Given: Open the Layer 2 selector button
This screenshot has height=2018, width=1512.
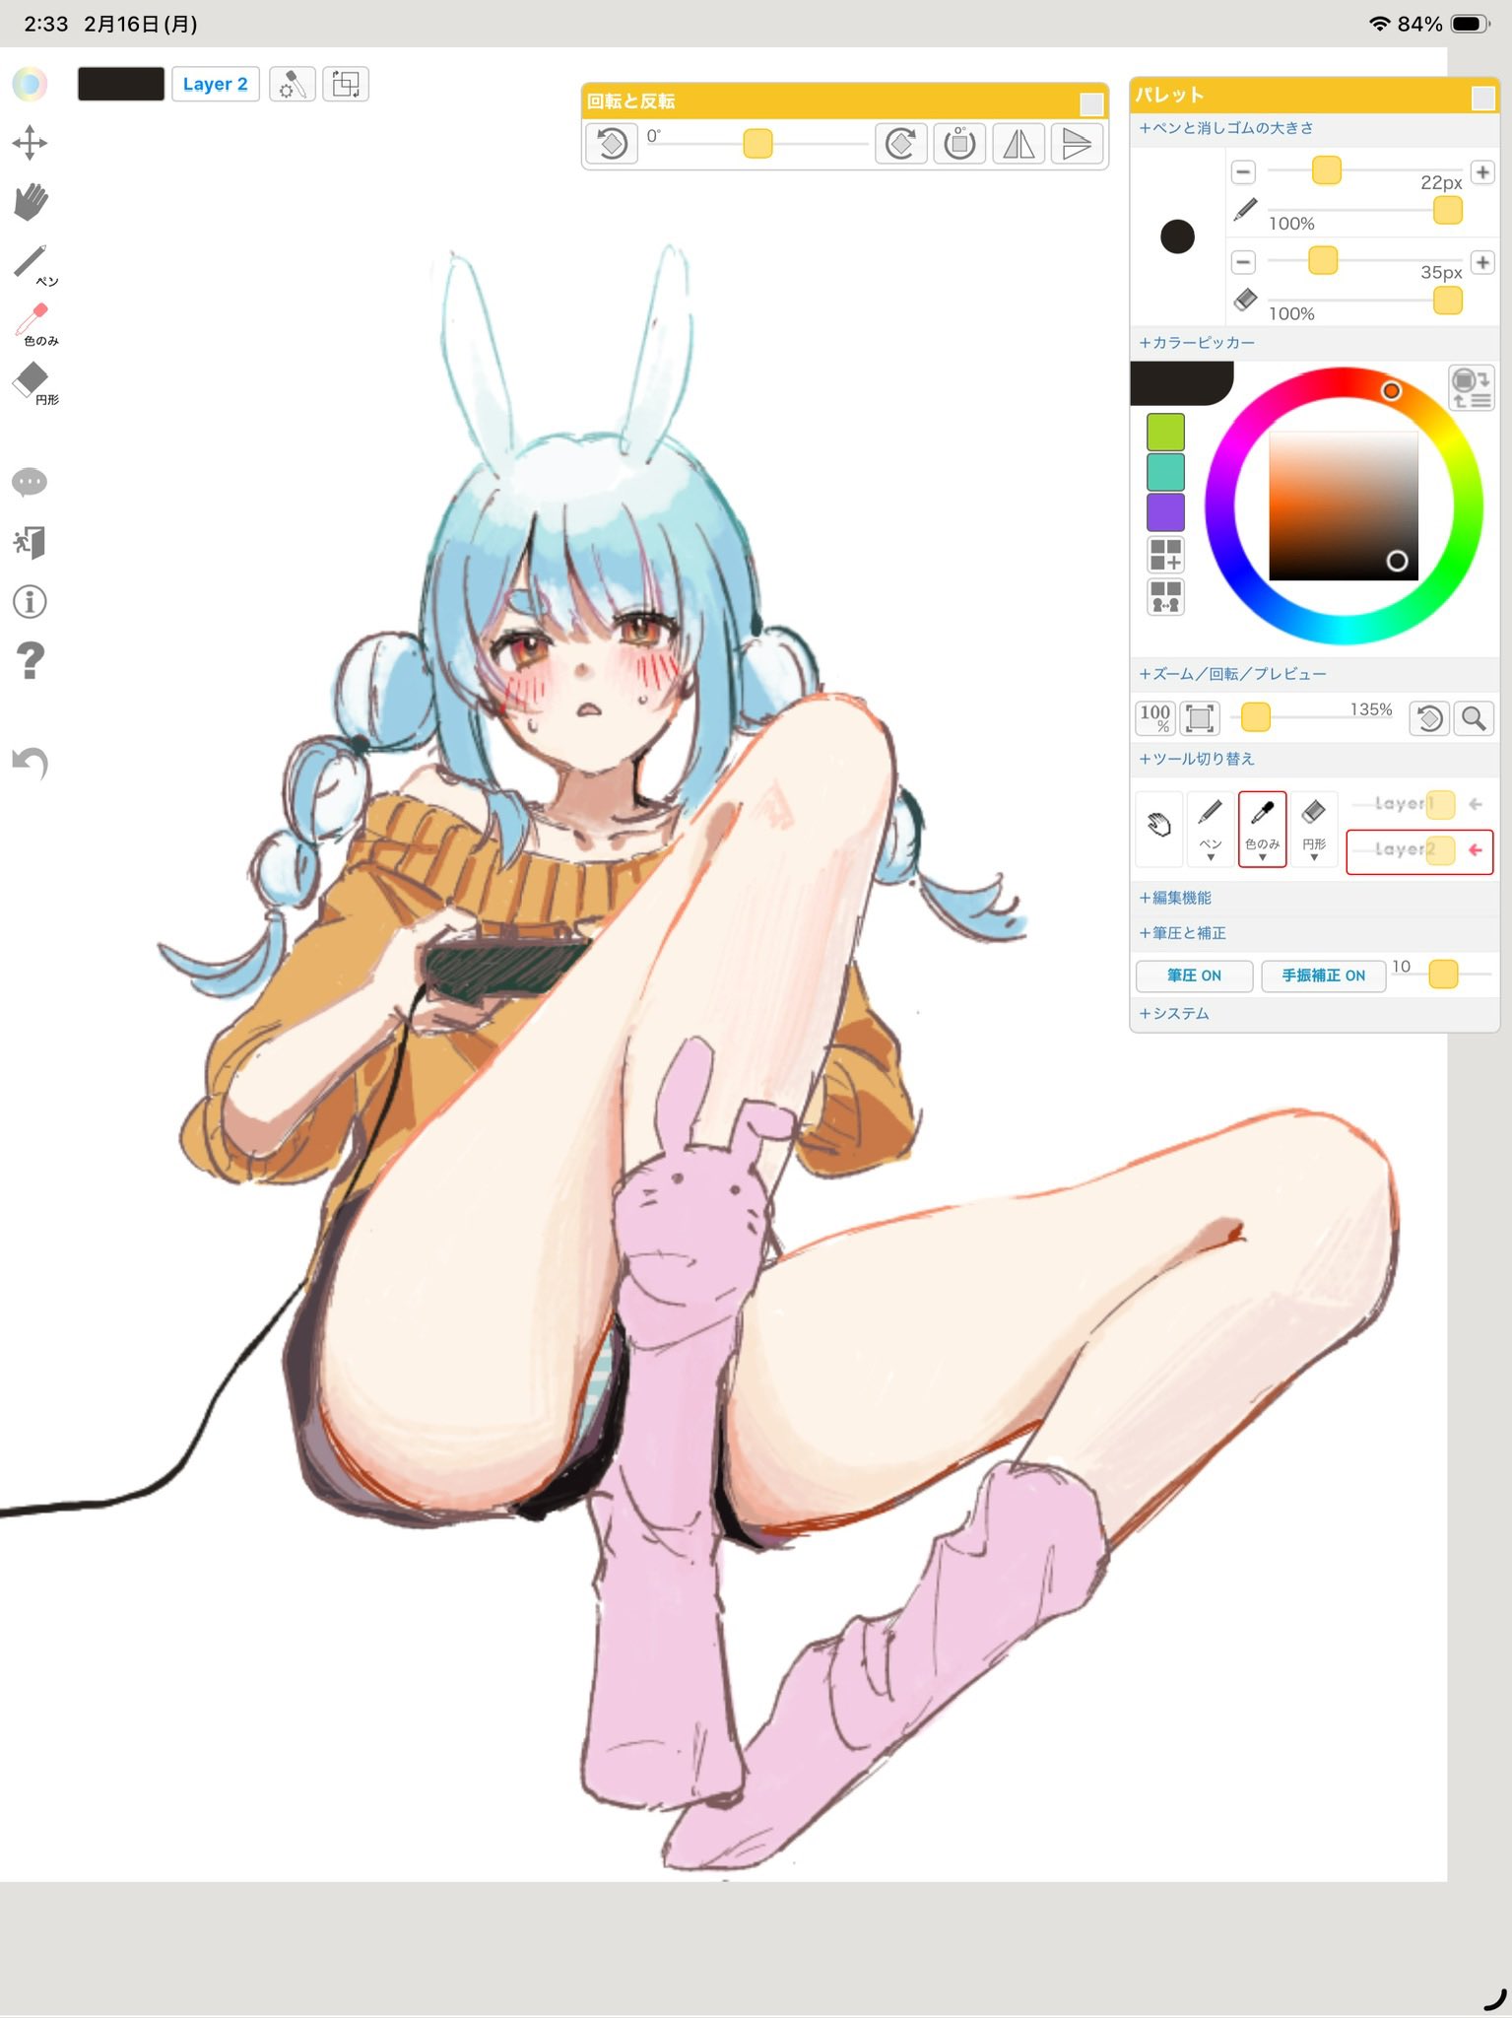Looking at the screenshot, I should pos(215,84).
